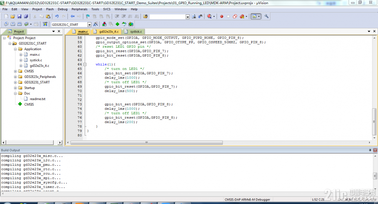378x204 pixels.
Task: Open the Flash menu
Action: [x=50, y=9]
